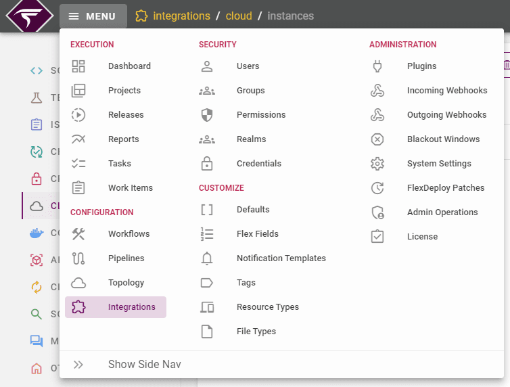The height and width of the screenshot is (387, 510).
Task: Click the Admin Operations shield icon
Action: 377,212
